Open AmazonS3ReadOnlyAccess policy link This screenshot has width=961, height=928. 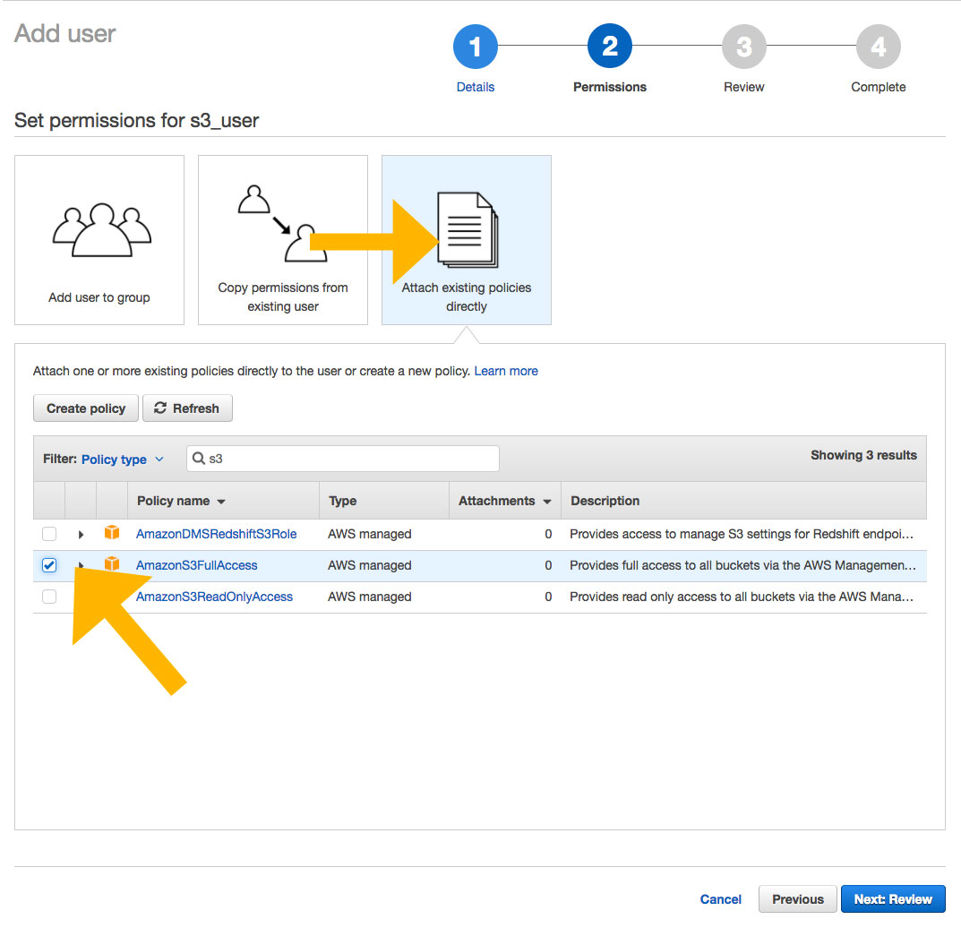[x=214, y=597]
